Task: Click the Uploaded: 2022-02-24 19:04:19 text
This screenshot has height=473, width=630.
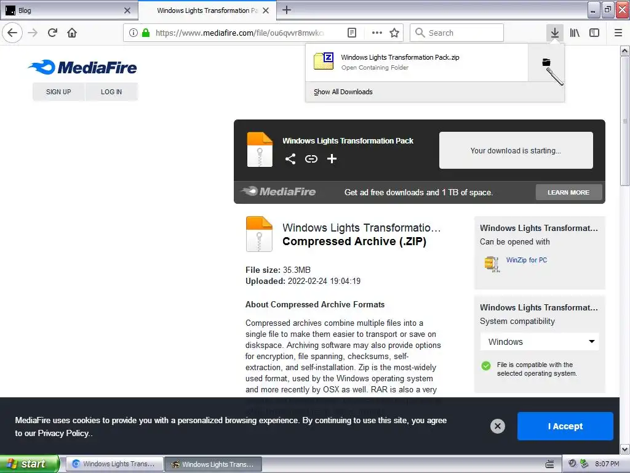Action: pyautogui.click(x=303, y=281)
